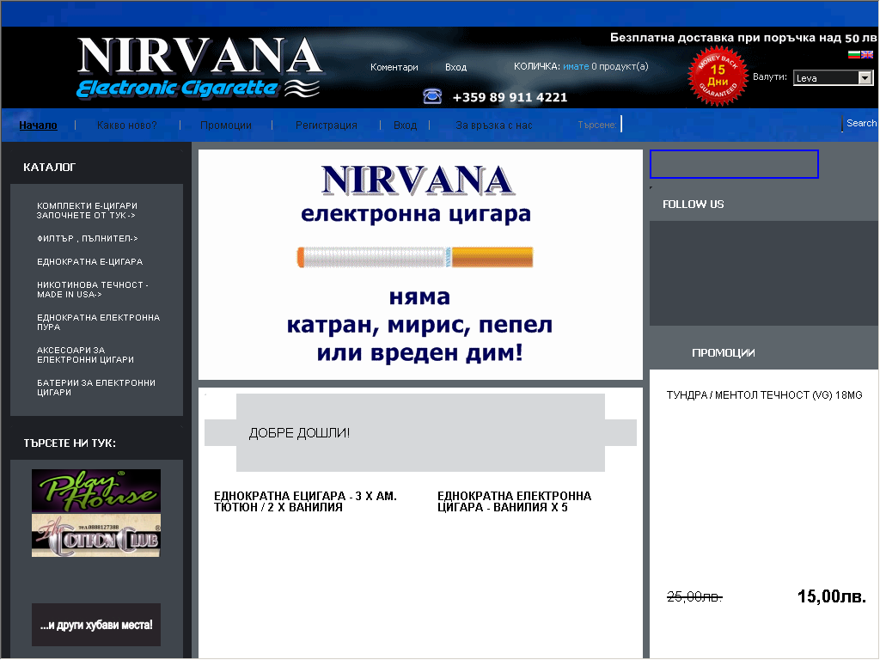Click the free delivery notice text
Screen dimensions: 880x660
(743, 38)
